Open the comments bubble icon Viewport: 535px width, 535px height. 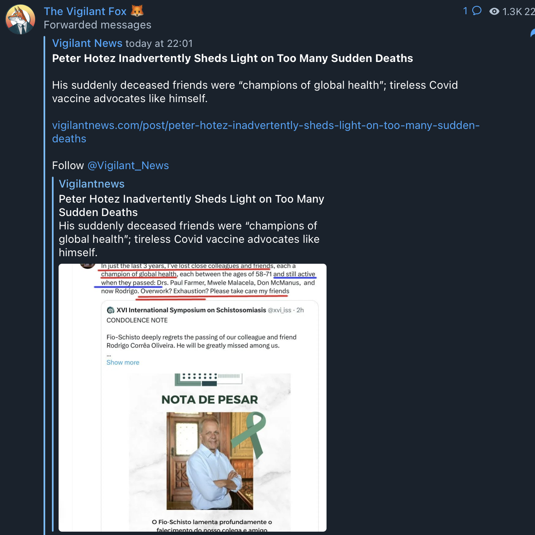click(477, 10)
